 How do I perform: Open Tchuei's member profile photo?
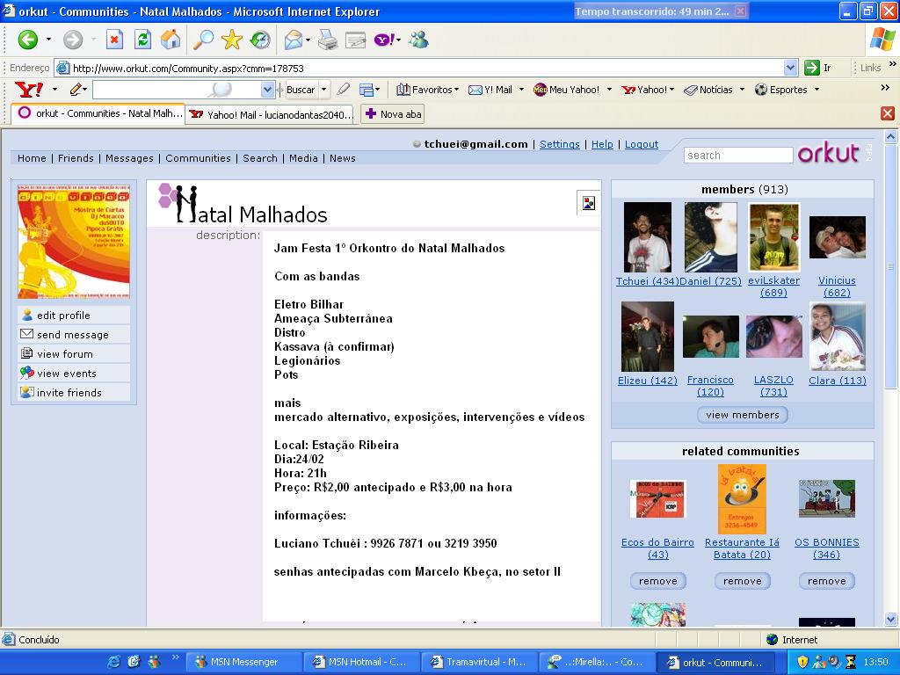[x=648, y=237]
